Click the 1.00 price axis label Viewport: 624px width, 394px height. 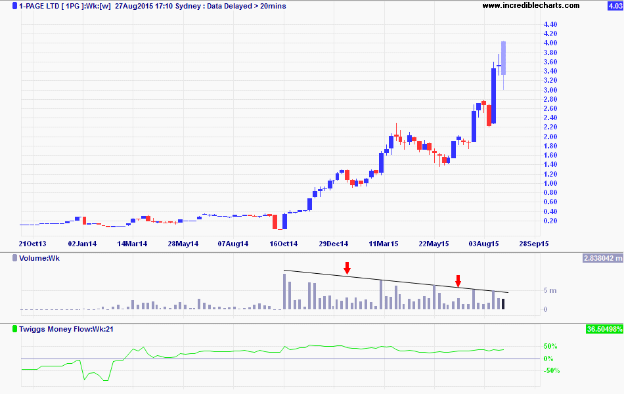click(x=550, y=183)
